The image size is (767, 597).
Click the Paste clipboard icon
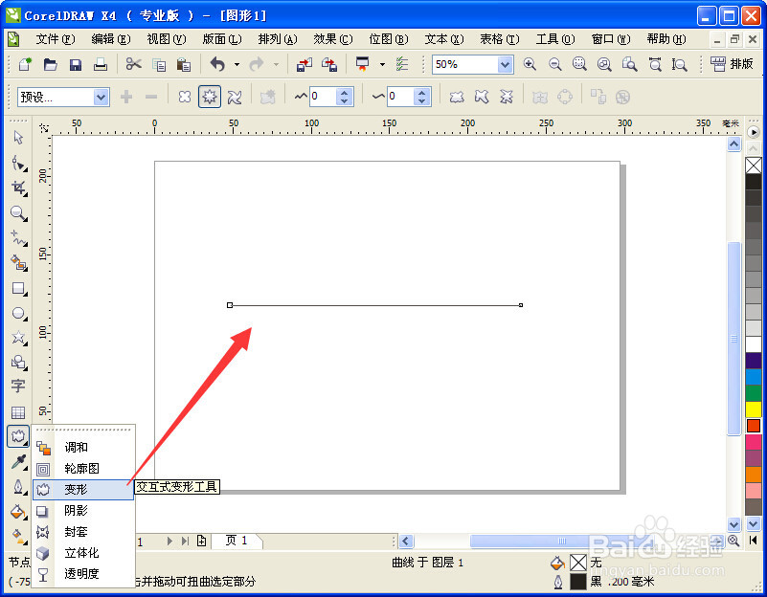[184, 64]
